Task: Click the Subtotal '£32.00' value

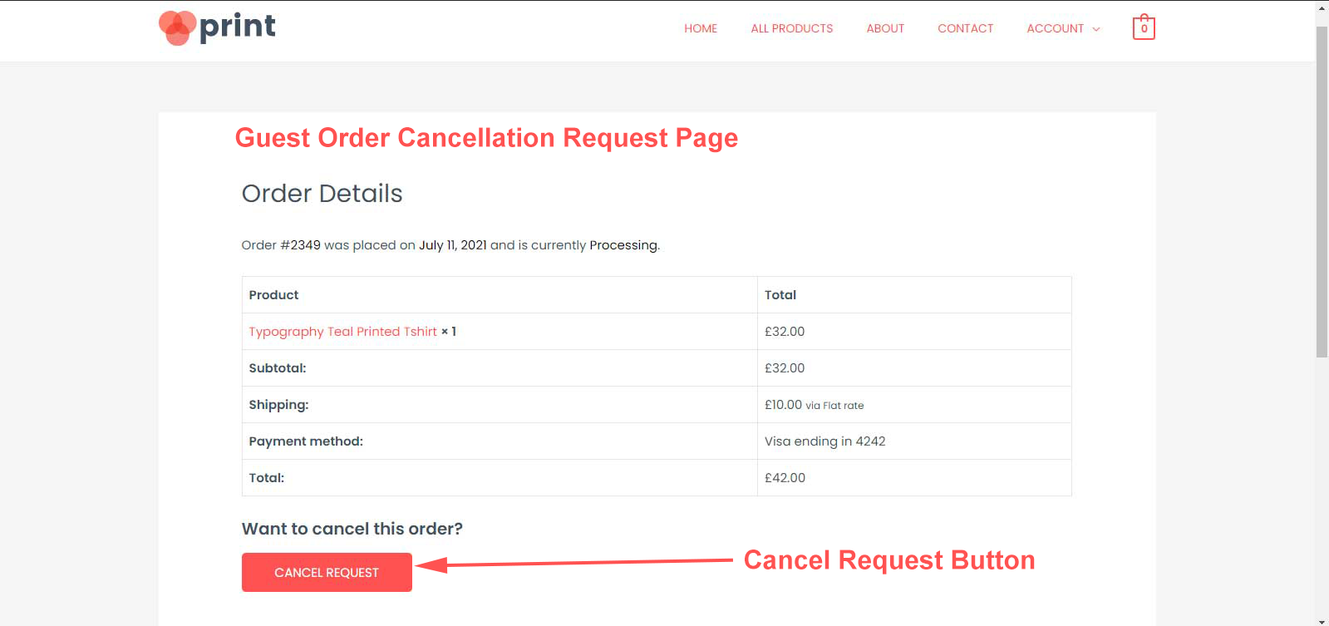Action: pos(785,367)
